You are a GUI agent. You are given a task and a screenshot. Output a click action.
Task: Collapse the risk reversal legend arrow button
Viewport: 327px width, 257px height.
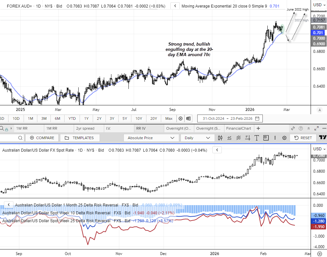8,205
